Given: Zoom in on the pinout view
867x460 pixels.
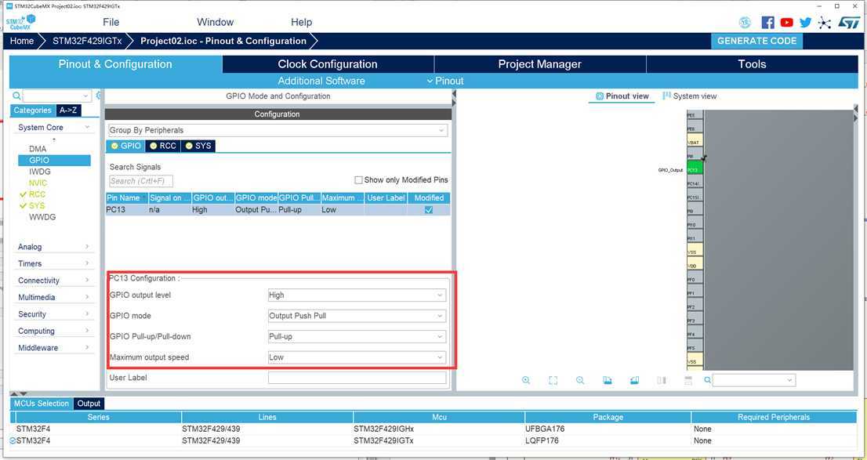Looking at the screenshot, I should pyautogui.click(x=526, y=380).
